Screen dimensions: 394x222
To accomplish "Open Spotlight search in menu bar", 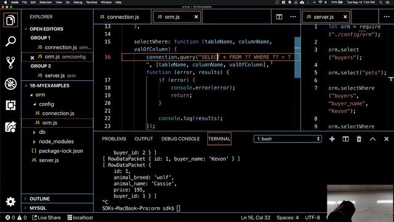I will (380, 2).
